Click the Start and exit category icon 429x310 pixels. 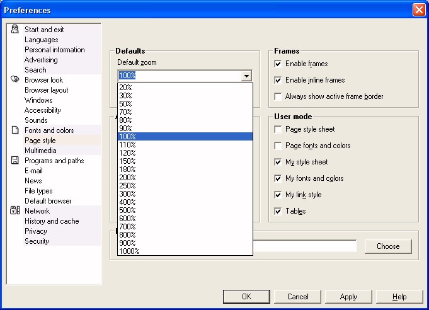[x=15, y=30]
